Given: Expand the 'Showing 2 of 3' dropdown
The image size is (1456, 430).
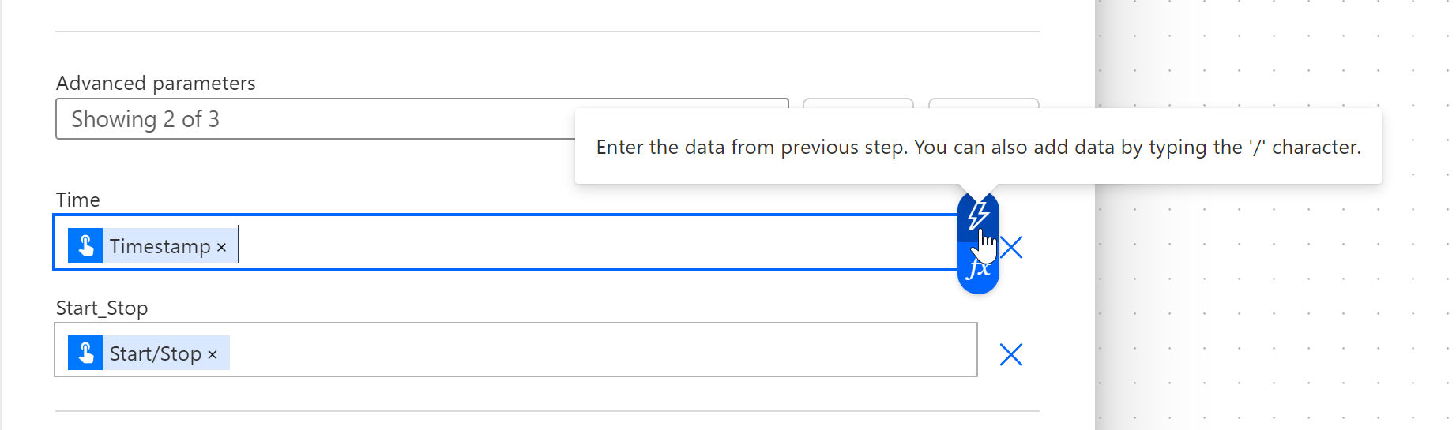Looking at the screenshot, I should pos(316,119).
